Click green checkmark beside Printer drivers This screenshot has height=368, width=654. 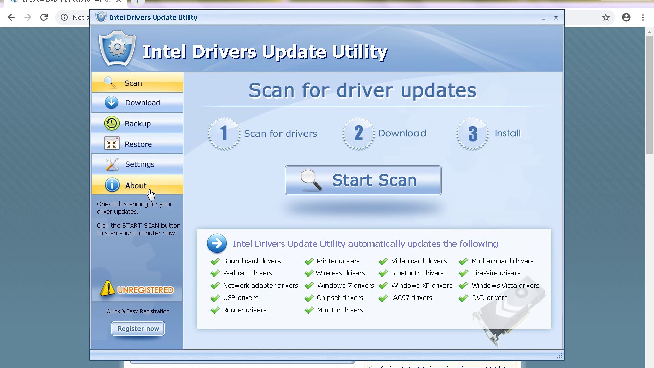point(309,261)
